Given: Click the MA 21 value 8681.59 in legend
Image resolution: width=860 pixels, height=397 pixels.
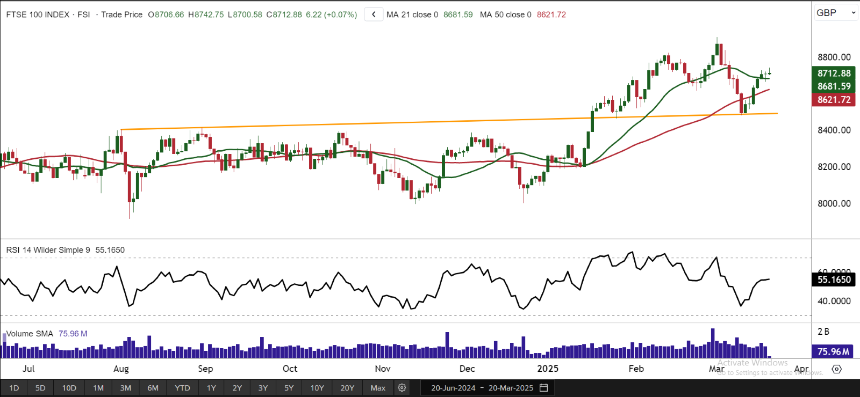Looking at the screenshot, I should point(458,14).
